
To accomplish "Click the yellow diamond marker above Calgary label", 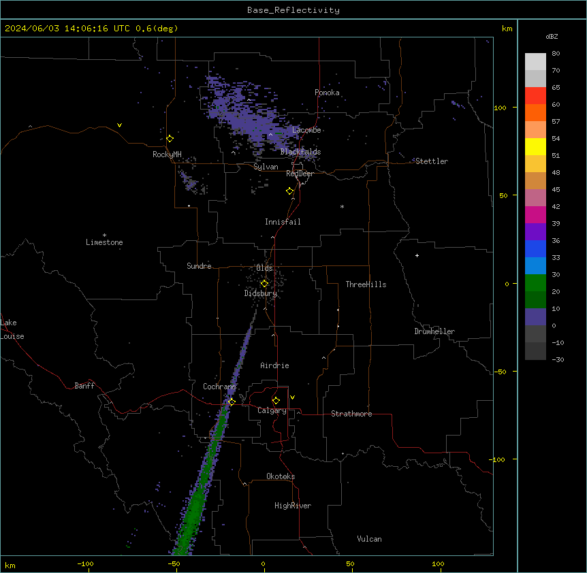I will click(276, 401).
